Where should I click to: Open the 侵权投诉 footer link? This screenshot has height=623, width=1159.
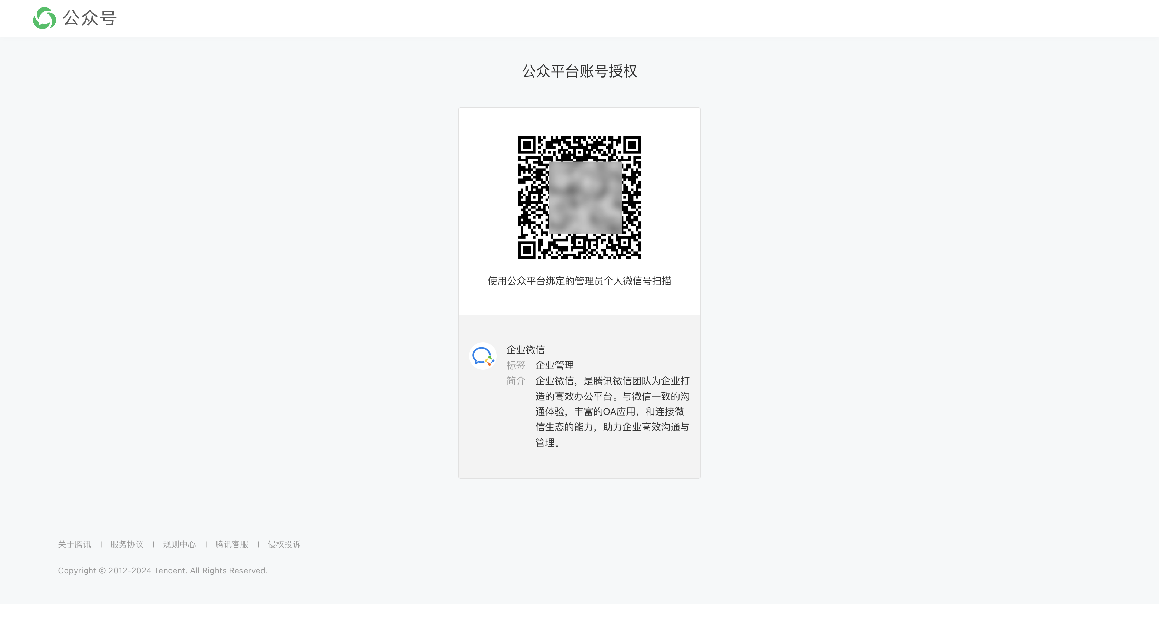coord(284,544)
